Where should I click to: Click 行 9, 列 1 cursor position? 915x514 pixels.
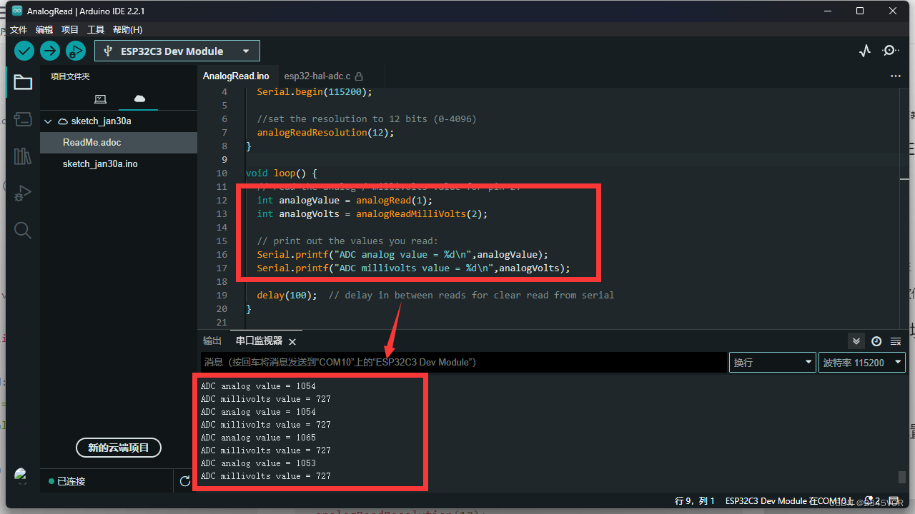tap(695, 501)
